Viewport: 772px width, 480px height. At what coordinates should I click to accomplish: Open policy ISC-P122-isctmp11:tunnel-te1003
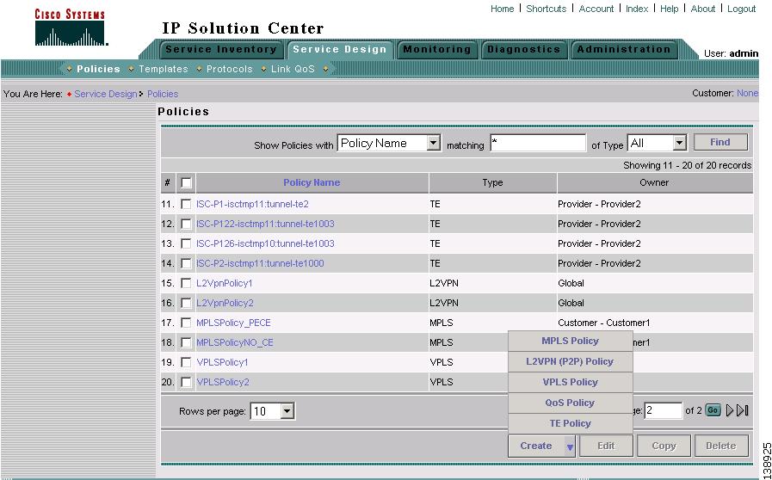pyautogui.click(x=265, y=224)
